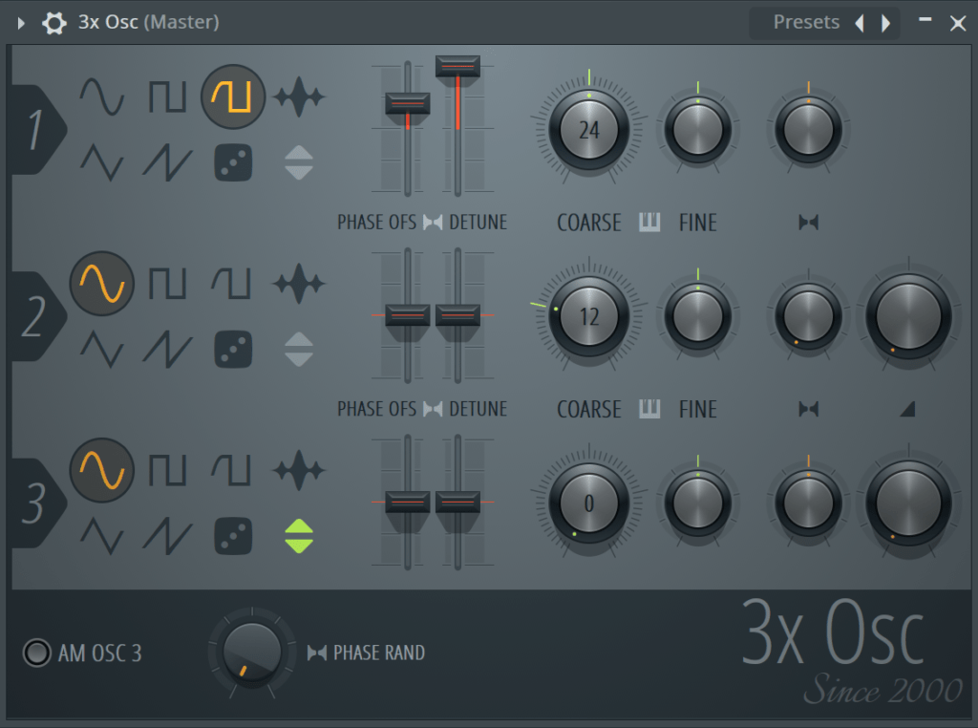Select custom dice shape for oscillator 3
Image resolution: width=978 pixels, height=728 pixels.
(x=233, y=535)
